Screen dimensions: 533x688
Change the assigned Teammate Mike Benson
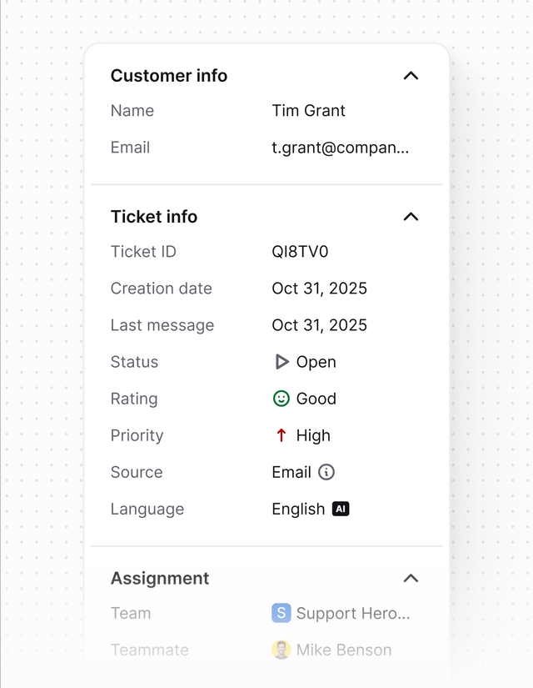pos(341,650)
